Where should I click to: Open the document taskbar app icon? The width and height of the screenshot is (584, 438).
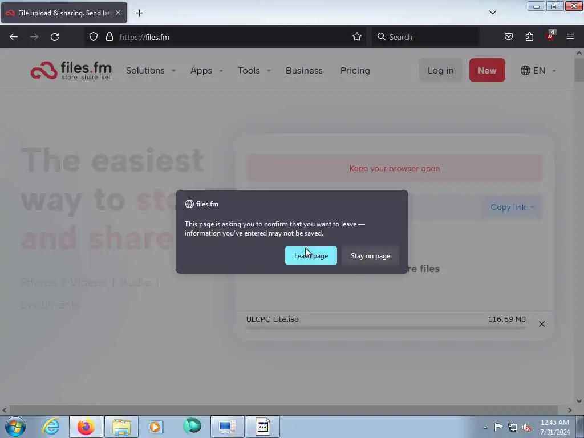(262, 427)
